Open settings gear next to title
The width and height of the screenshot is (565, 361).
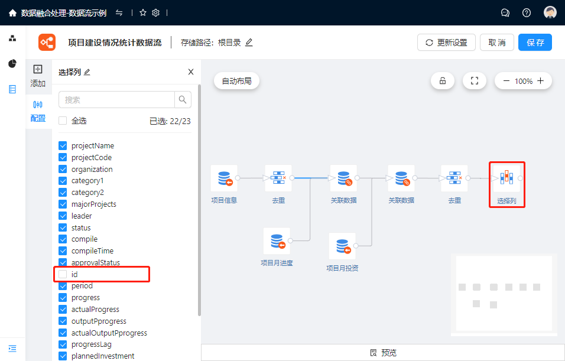tap(156, 12)
